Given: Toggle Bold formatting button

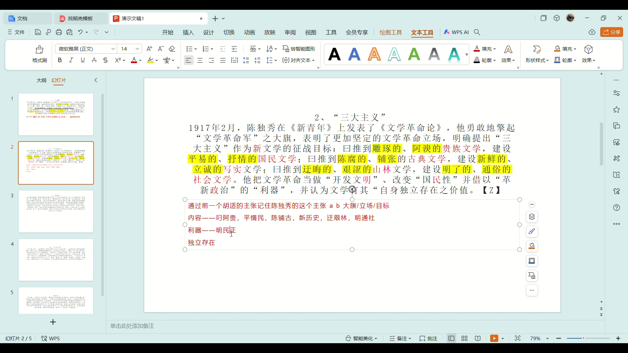Looking at the screenshot, I should tap(60, 60).
